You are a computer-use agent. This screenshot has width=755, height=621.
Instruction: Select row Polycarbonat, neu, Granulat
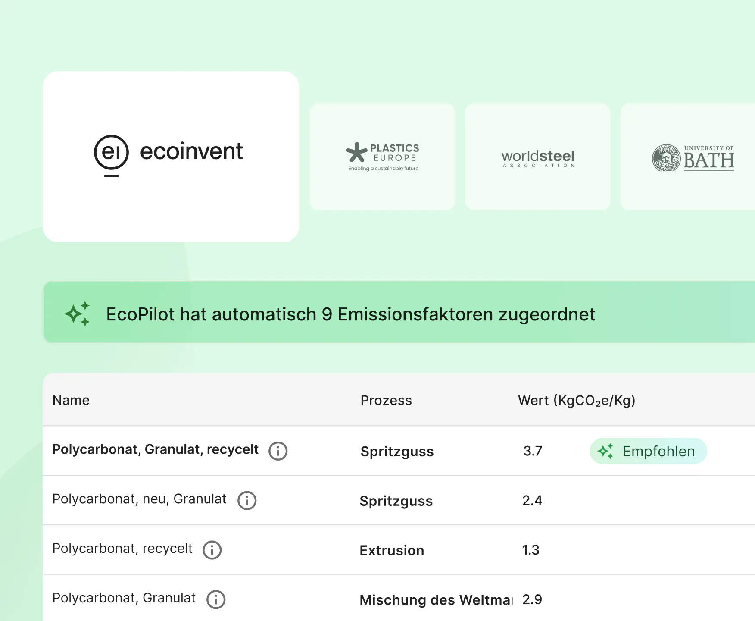coord(399,500)
